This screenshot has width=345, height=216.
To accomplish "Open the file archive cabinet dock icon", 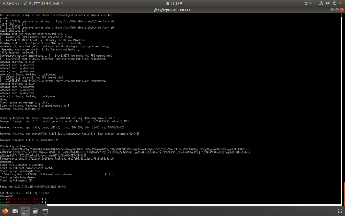I will tap(35, 211).
